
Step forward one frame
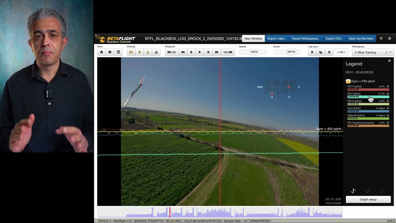tap(208, 52)
